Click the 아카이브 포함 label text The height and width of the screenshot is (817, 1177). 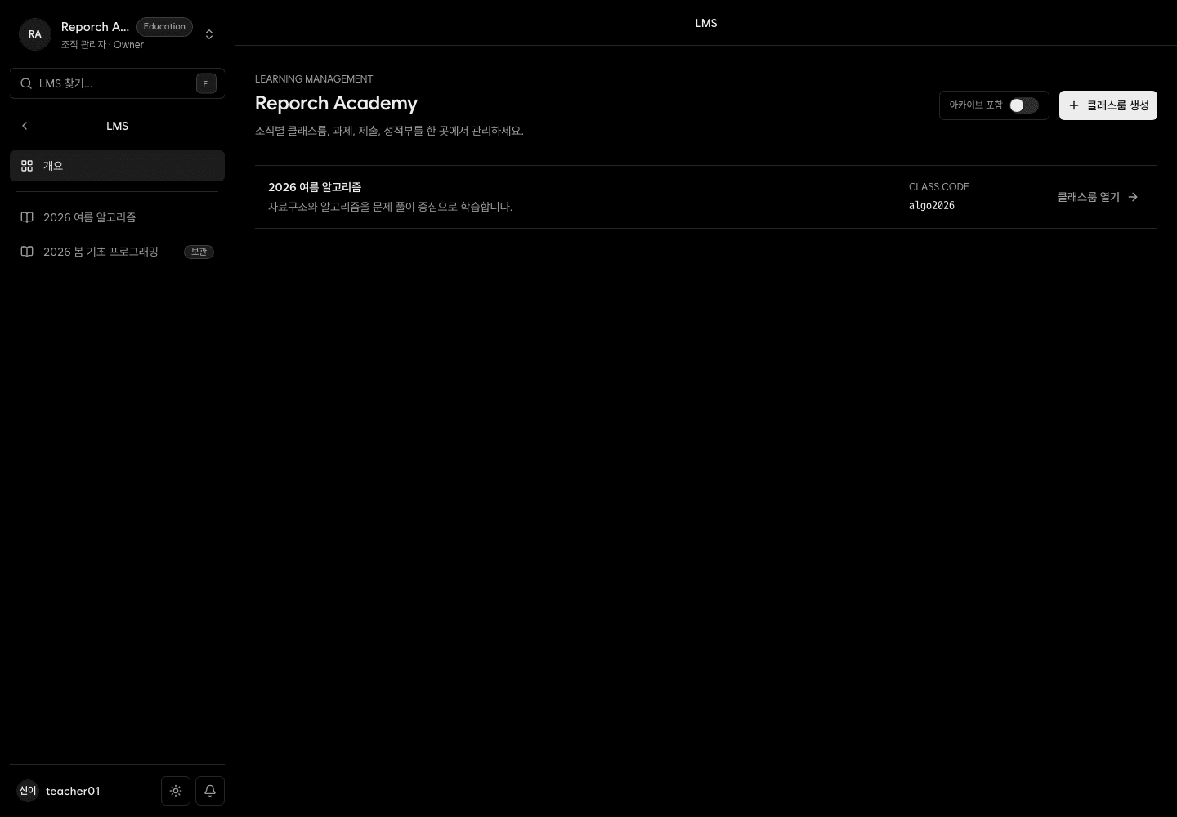(x=975, y=105)
